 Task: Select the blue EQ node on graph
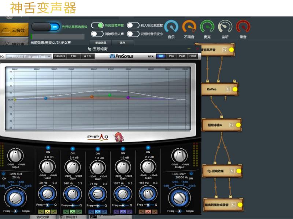coord(46,98)
